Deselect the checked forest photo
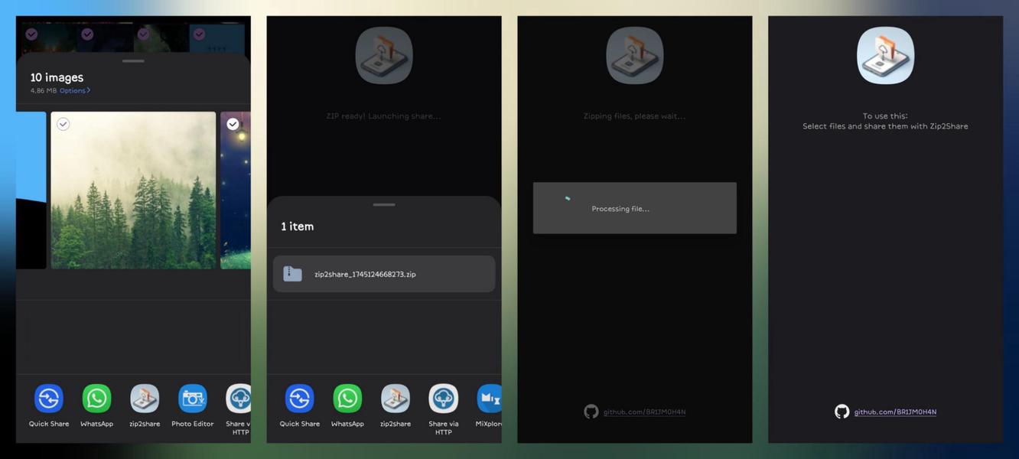The image size is (1019, 459). 64,122
